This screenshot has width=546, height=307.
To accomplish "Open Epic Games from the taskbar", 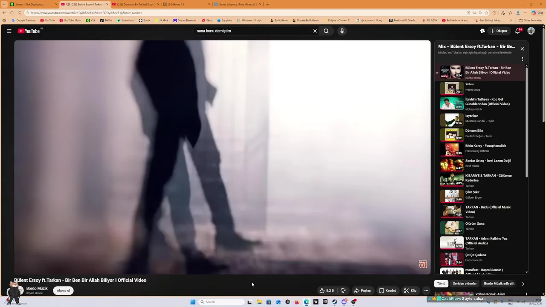I will (325, 302).
